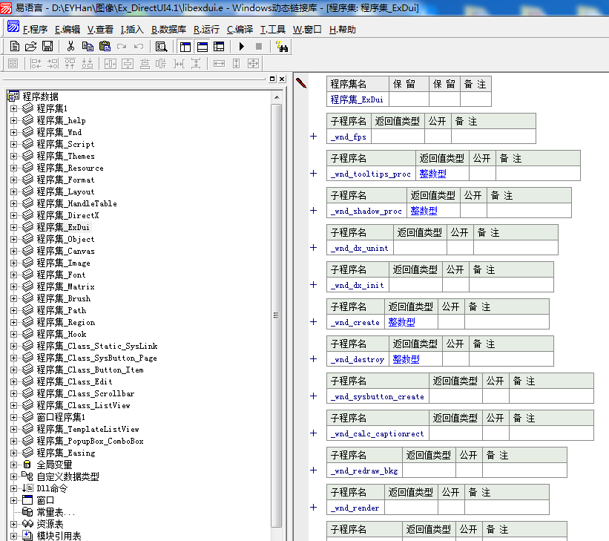609x541 pixels.
Task: Click the tree panel vertical scrollbar thumb
Action: click(277, 315)
